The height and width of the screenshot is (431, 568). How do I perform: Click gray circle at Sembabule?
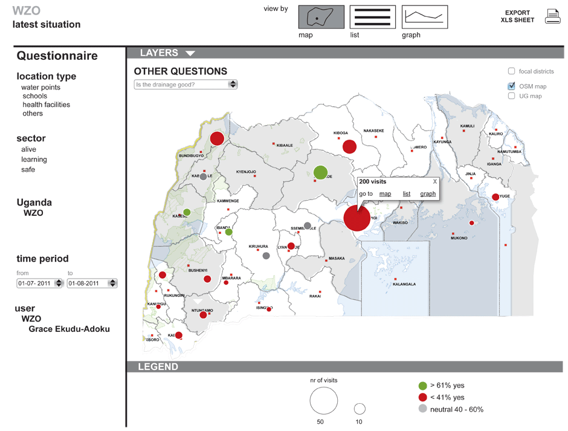[x=308, y=225]
